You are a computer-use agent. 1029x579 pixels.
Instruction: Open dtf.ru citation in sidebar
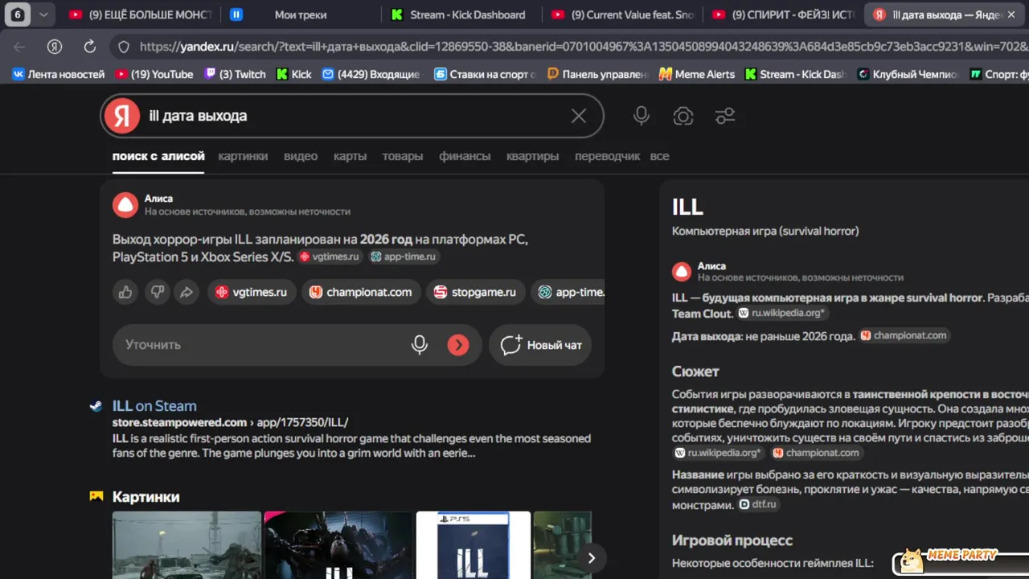(x=758, y=504)
